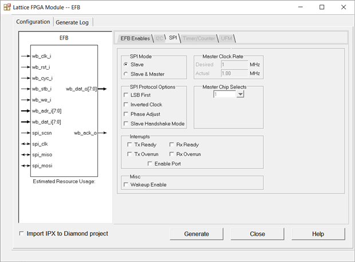Click the Estimated Resource Usage text
Image resolution: width=355 pixels, height=262 pixels.
(64, 182)
